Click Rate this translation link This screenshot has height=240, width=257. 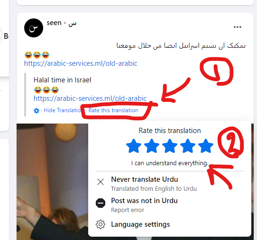pos(113,110)
